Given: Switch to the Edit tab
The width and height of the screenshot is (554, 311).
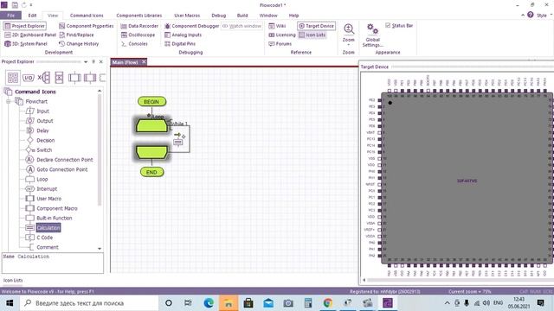Looking at the screenshot, I should tap(32, 16).
